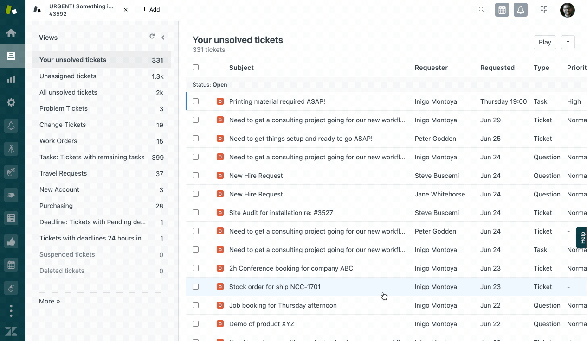
Task: Click your profile avatar picture
Action: tap(567, 9)
